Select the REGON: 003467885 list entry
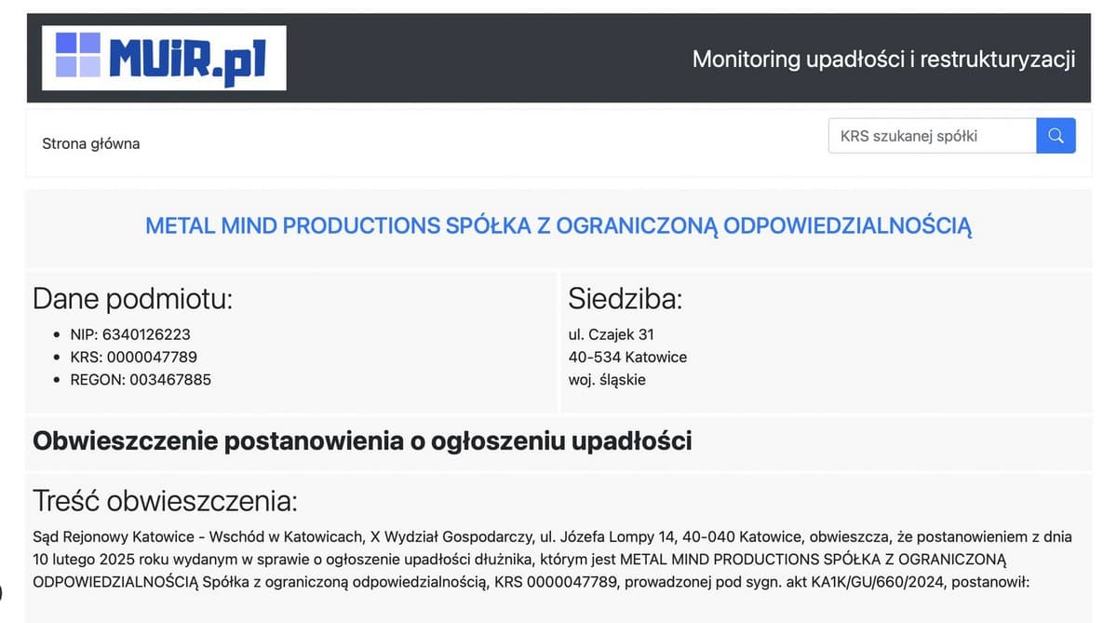The image size is (1117, 623). click(141, 379)
